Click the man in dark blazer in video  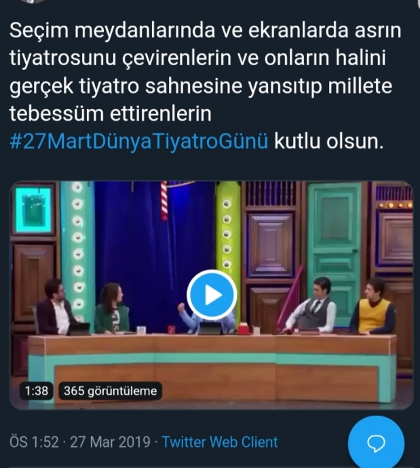56,307
